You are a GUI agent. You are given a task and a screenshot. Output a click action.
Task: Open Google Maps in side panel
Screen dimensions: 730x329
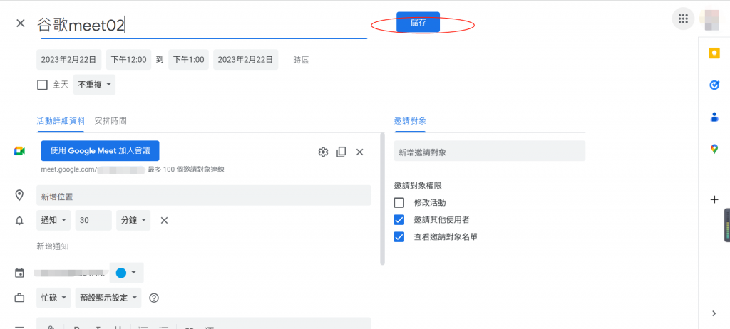click(714, 149)
